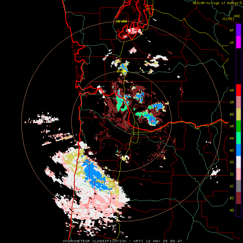This screenshot has height=243, width=243.
Task: Click the DS white legend swatch
Action: pos(238,162)
